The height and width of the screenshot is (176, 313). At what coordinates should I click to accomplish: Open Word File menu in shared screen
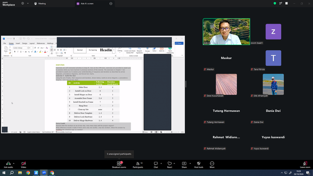4,44
